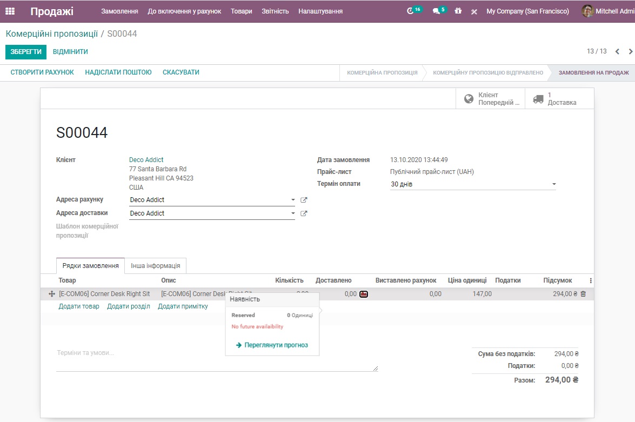Click the debug tools cross icon
Viewport: 635px width, 422px height.
point(474,11)
